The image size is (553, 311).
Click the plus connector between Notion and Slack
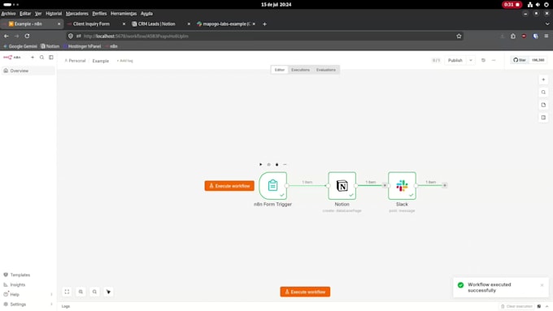coord(385,185)
